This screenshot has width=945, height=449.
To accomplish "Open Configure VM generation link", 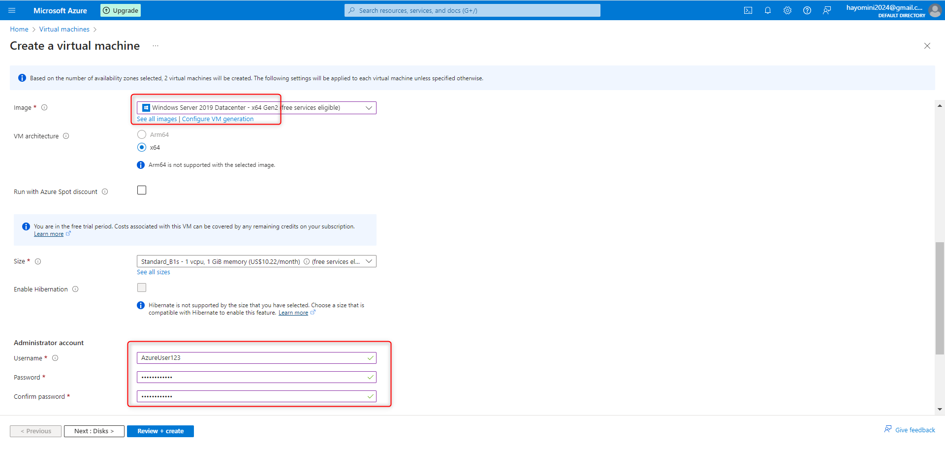I will pyautogui.click(x=218, y=119).
